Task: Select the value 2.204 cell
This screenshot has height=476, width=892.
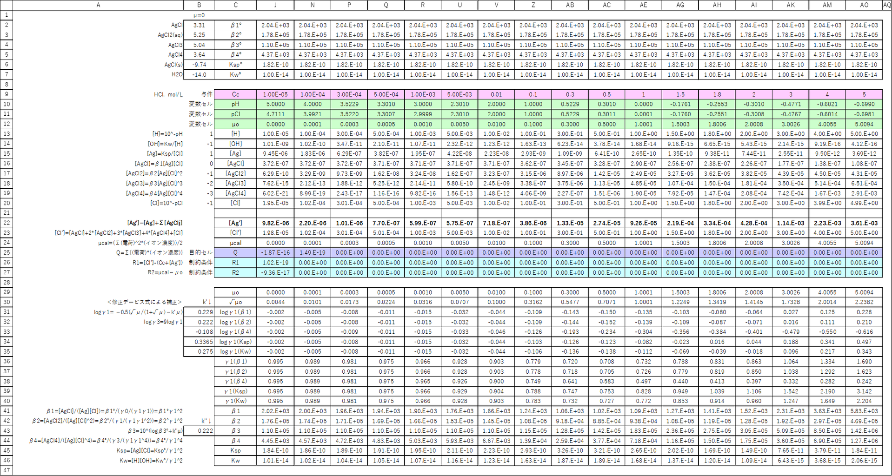Action: point(864,401)
